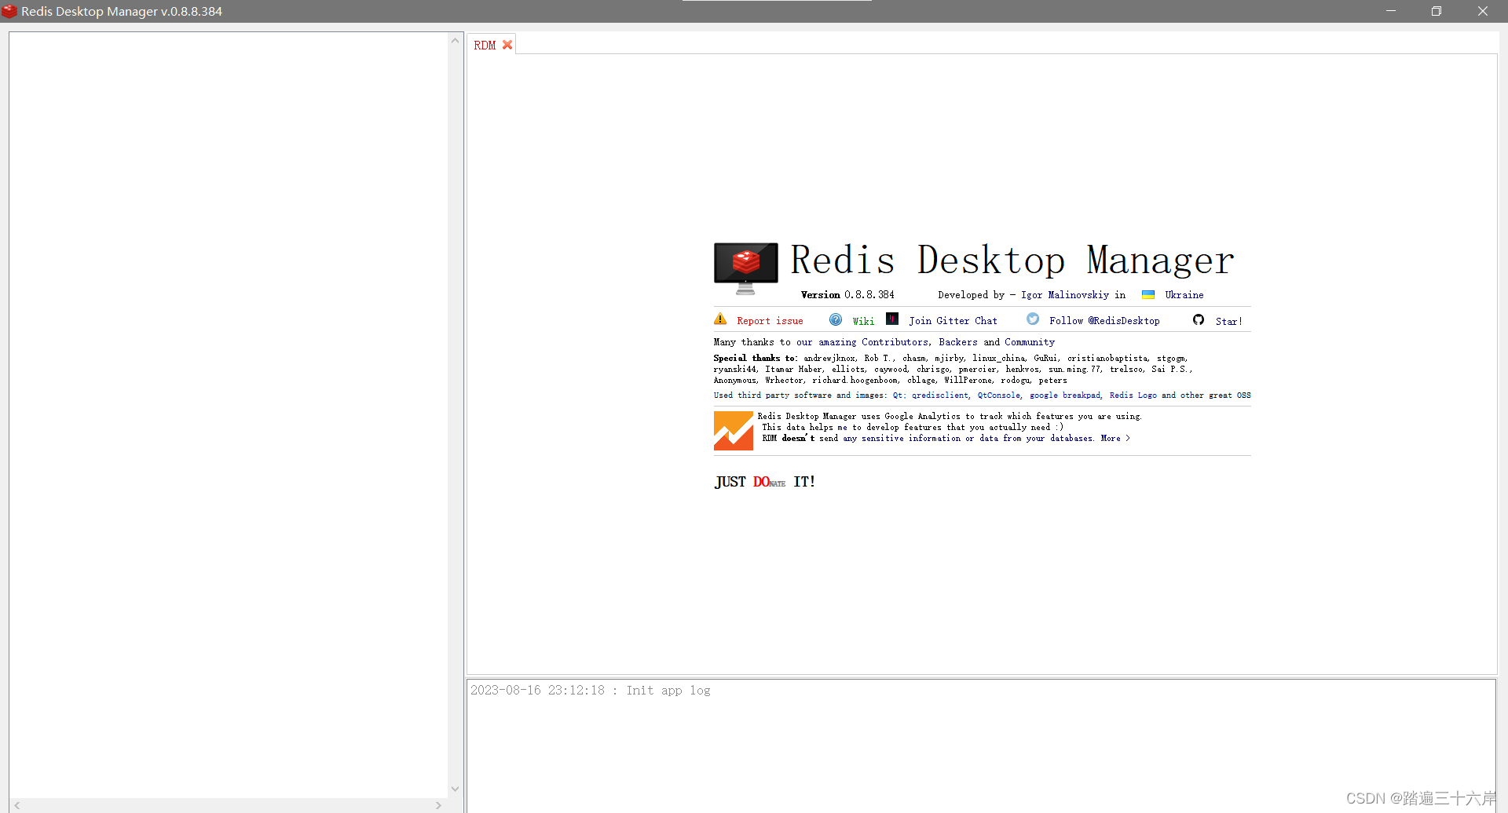Click the Version 0.8.8.384 text
Viewport: 1508px width, 813px height.
coord(847,295)
